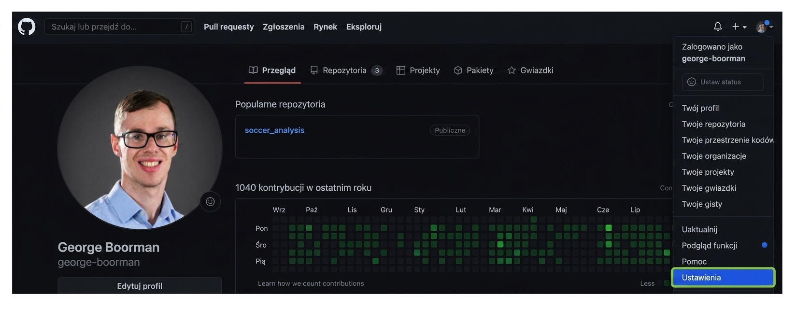Click the Repozytoria repo icon
797x309 pixels.
(x=314, y=70)
